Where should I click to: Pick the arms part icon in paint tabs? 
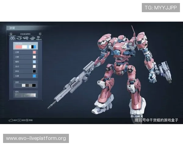tap(32, 38)
